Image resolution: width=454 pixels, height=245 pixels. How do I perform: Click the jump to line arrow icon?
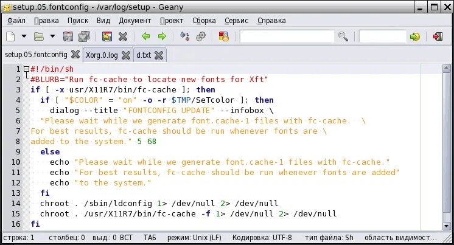[x=415, y=36]
